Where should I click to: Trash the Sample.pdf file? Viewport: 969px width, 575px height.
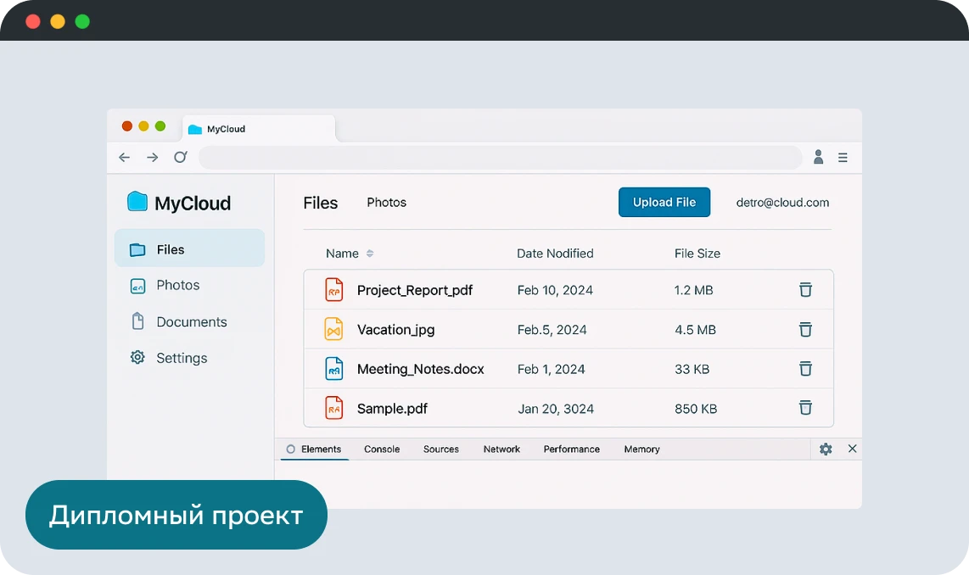pos(805,408)
